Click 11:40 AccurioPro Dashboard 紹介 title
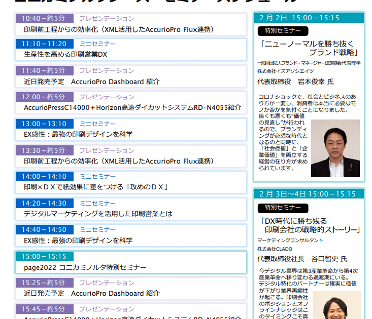 [91, 82]
